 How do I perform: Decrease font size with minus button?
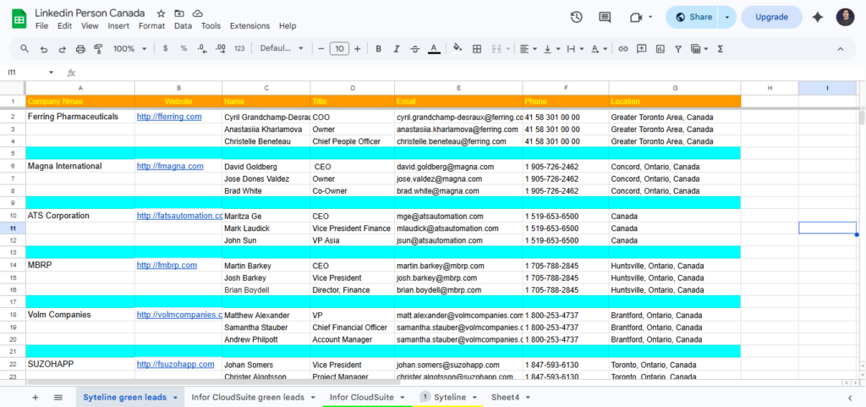(321, 48)
